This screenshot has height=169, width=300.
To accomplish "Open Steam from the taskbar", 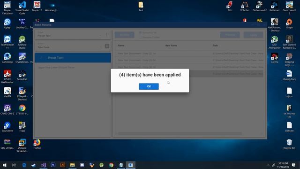I will (33, 165).
